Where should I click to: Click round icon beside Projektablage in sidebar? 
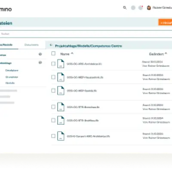[40, 62]
